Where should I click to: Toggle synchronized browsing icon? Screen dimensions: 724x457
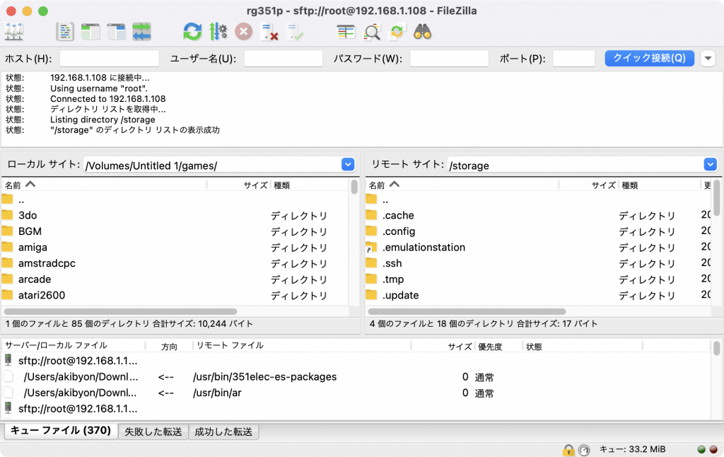[x=397, y=32]
